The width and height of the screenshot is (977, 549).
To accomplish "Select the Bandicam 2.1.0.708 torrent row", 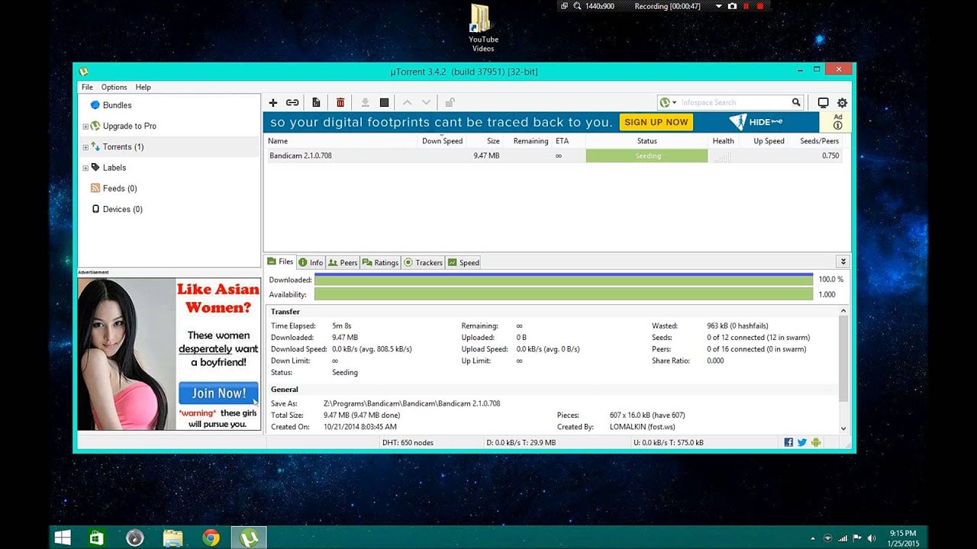I will pos(553,156).
